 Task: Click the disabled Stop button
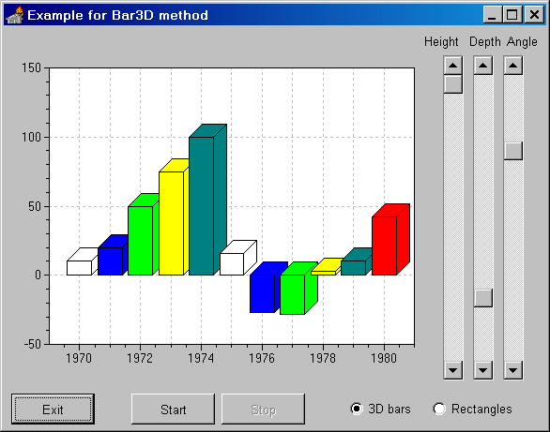click(x=263, y=410)
